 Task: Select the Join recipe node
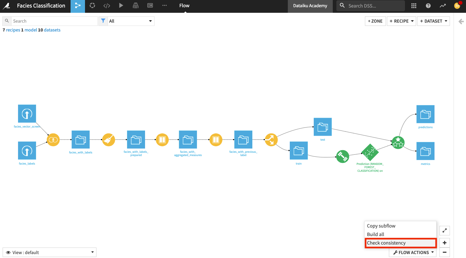(53, 140)
